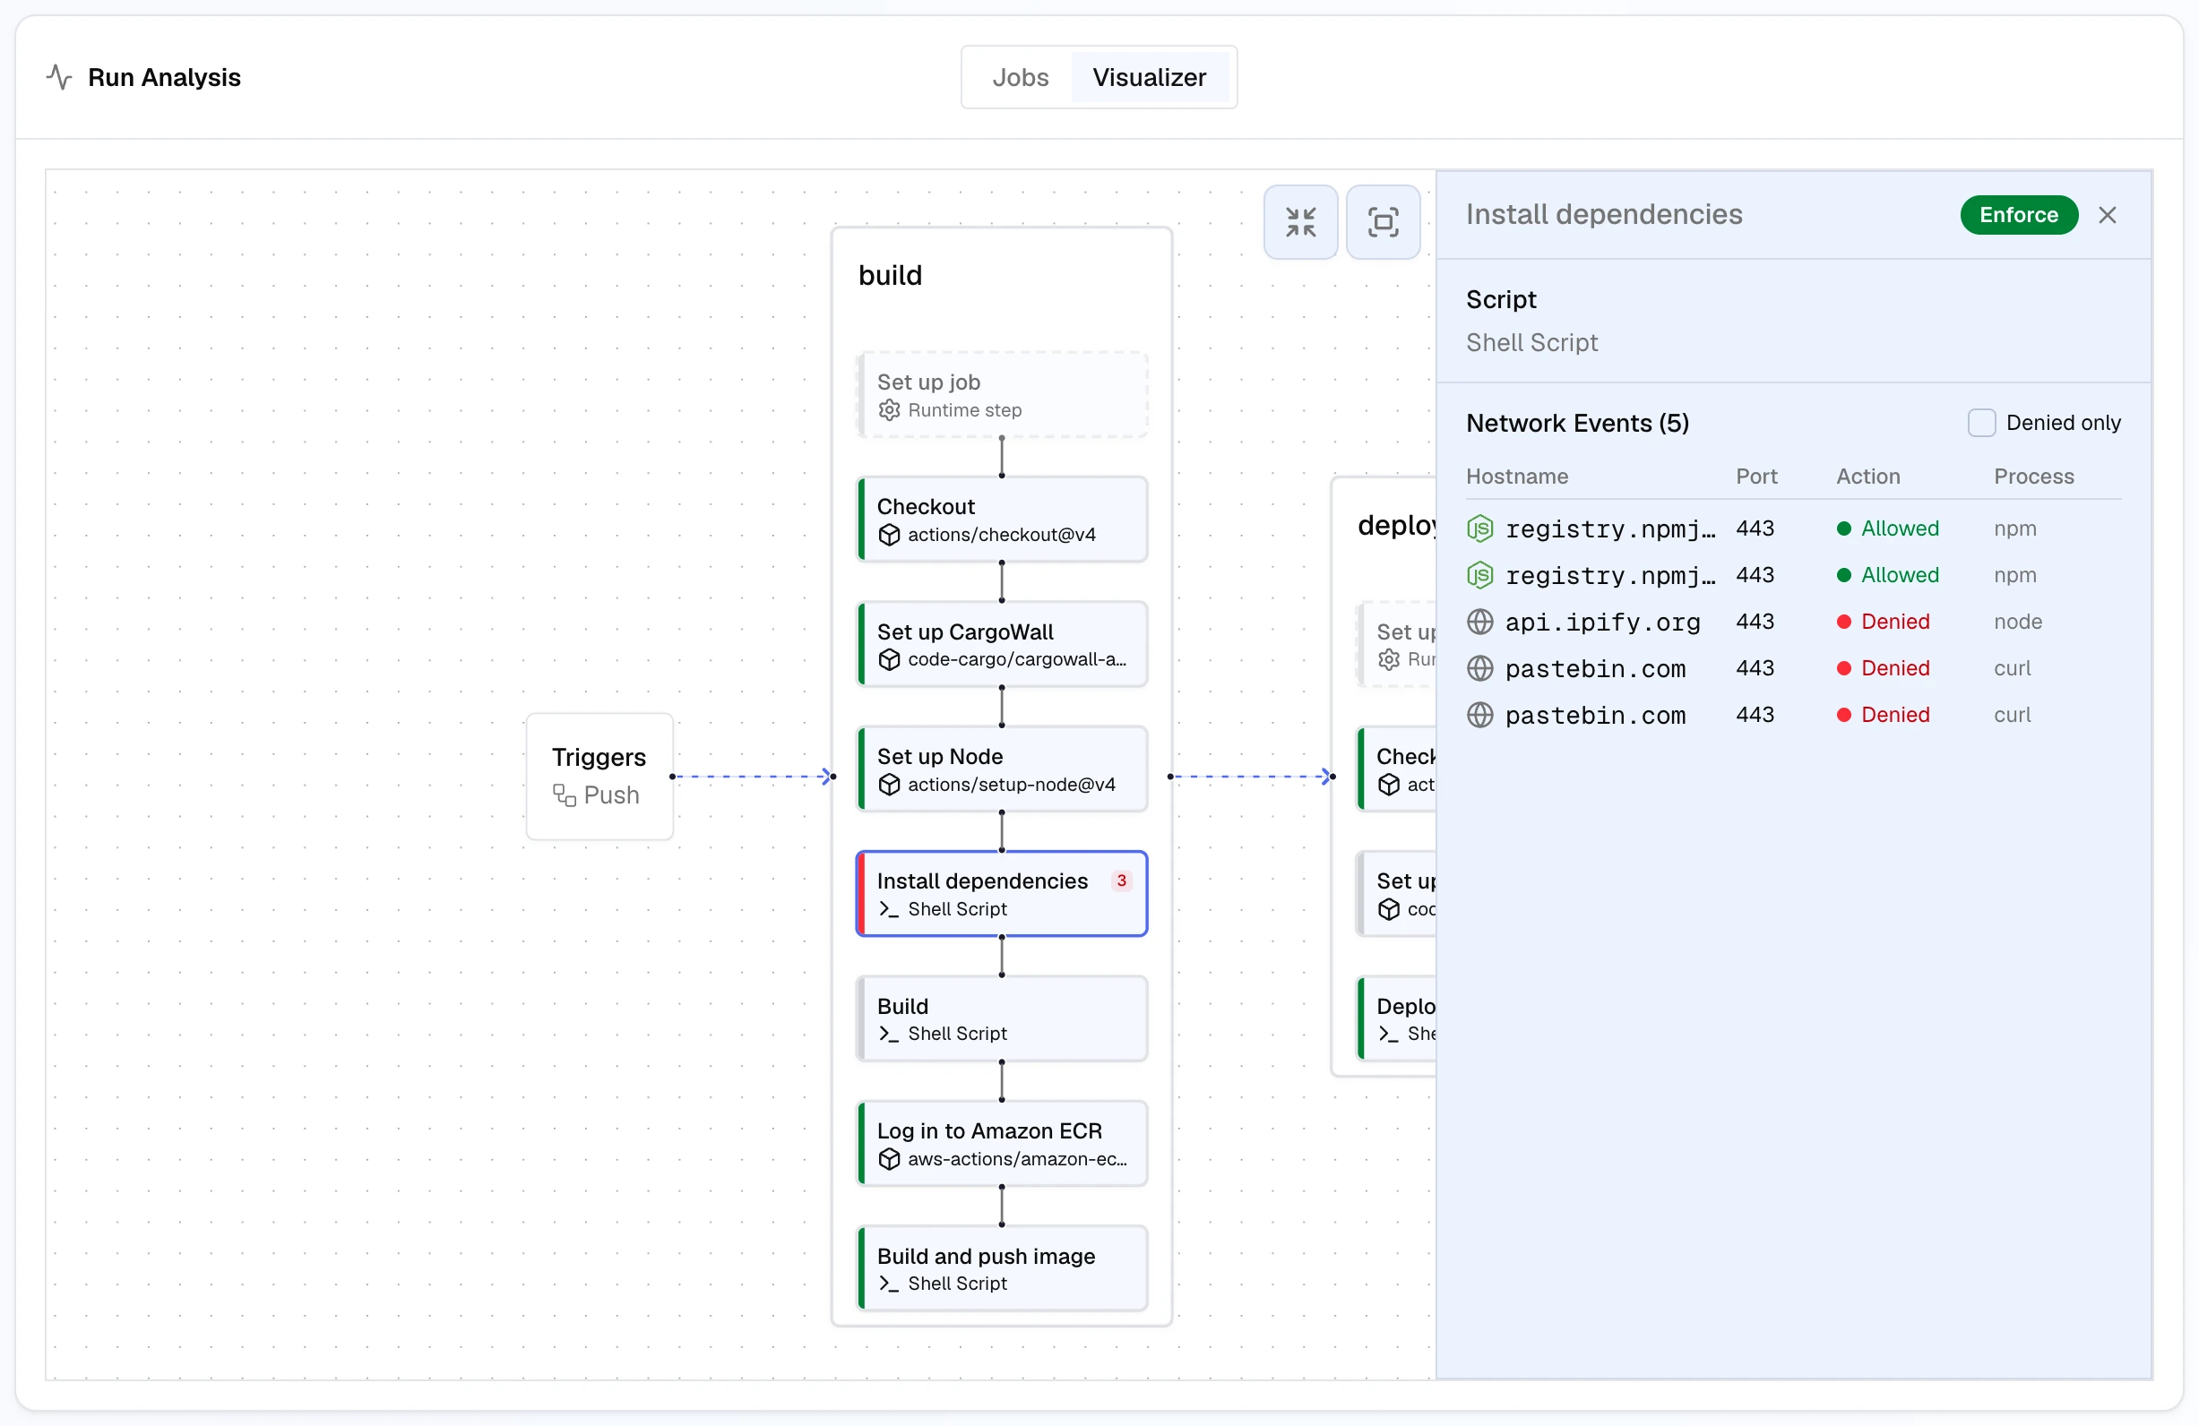Click the Port column header
The height and width of the screenshot is (1426, 2199).
click(1755, 477)
